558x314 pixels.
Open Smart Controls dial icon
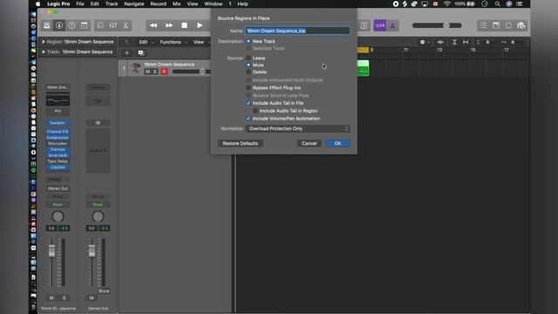(x=101, y=25)
